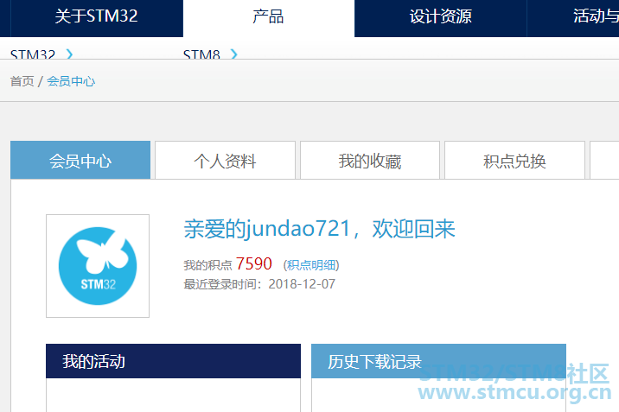Image resolution: width=619 pixels, height=412 pixels.
Task: Click the welcome text 亲爱的jundao721
Action: coord(267,229)
